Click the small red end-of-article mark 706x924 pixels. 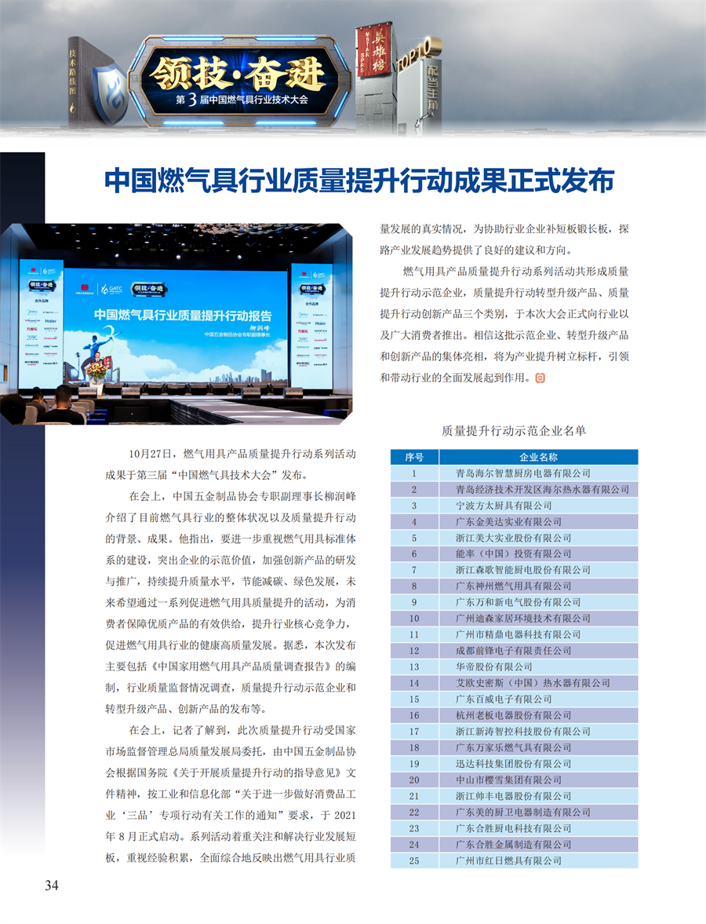tap(540, 378)
